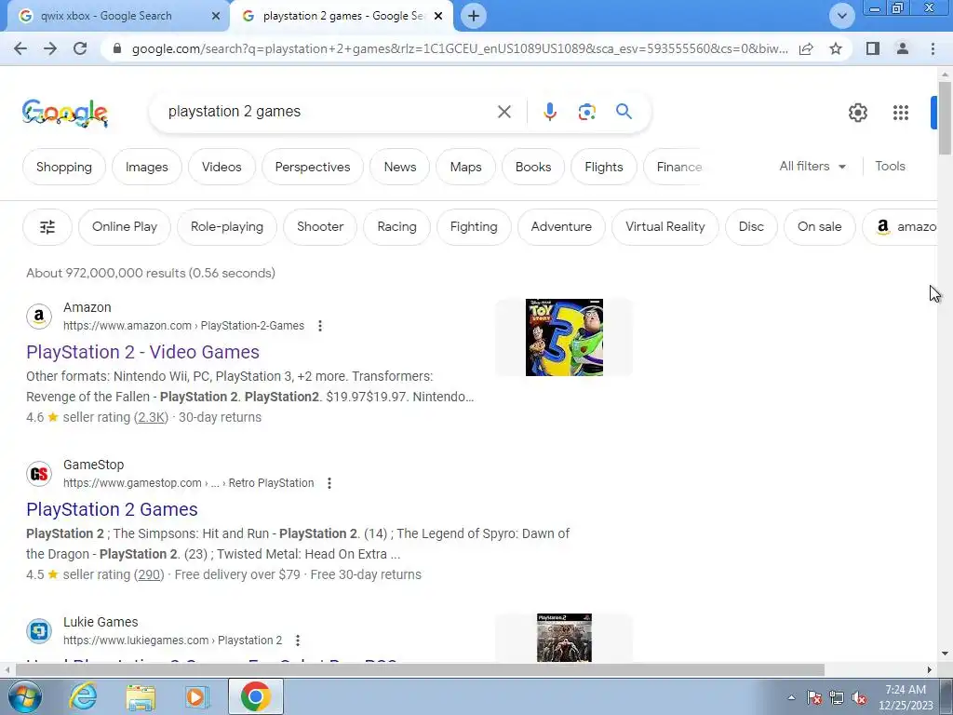Screen dimensions: 953x715
Task: Click the browser back arrow
Action: tap(20, 48)
